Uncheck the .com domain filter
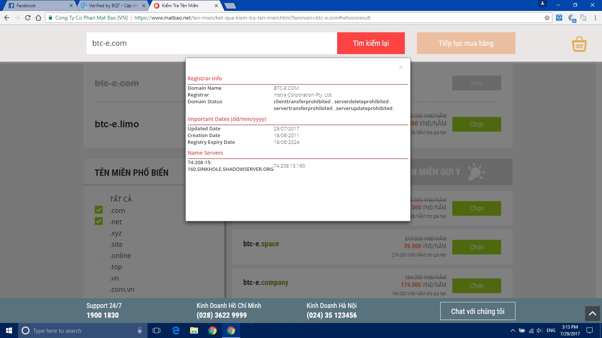Screen dimensions: 602x338 [99, 210]
